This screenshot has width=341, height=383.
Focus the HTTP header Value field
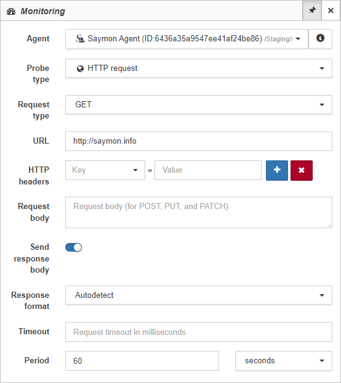click(208, 170)
